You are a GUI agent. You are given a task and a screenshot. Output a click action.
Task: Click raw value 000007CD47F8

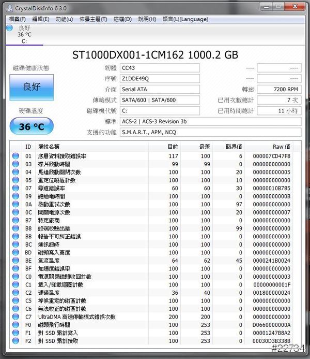(271, 156)
